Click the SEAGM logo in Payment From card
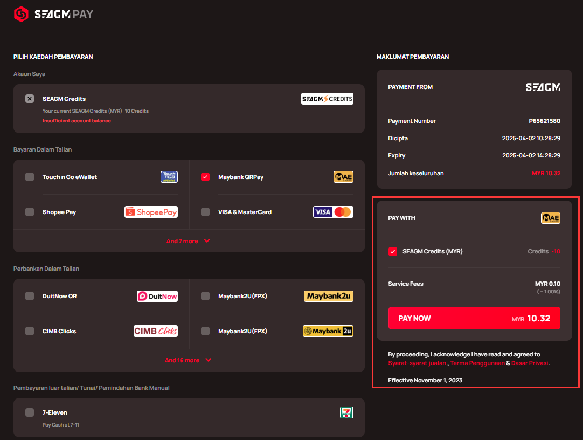The width and height of the screenshot is (583, 440). 543,87
